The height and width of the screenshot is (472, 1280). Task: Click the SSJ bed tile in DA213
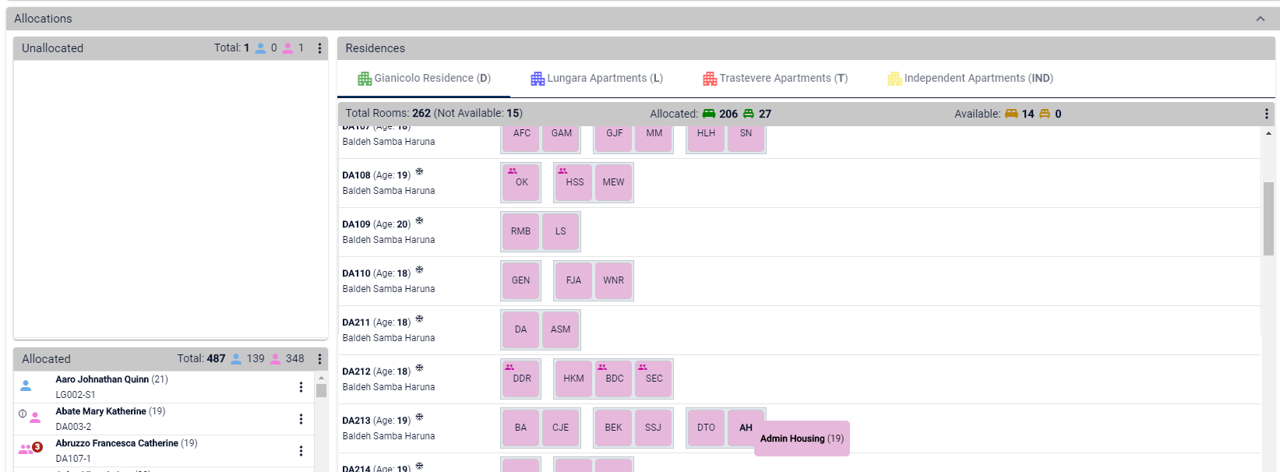click(654, 428)
